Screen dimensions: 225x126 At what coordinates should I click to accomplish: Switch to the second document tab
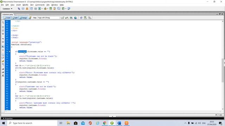[x=22, y=14]
